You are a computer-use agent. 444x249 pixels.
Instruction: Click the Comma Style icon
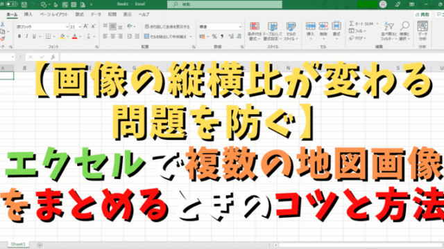pyautogui.click(x=222, y=37)
